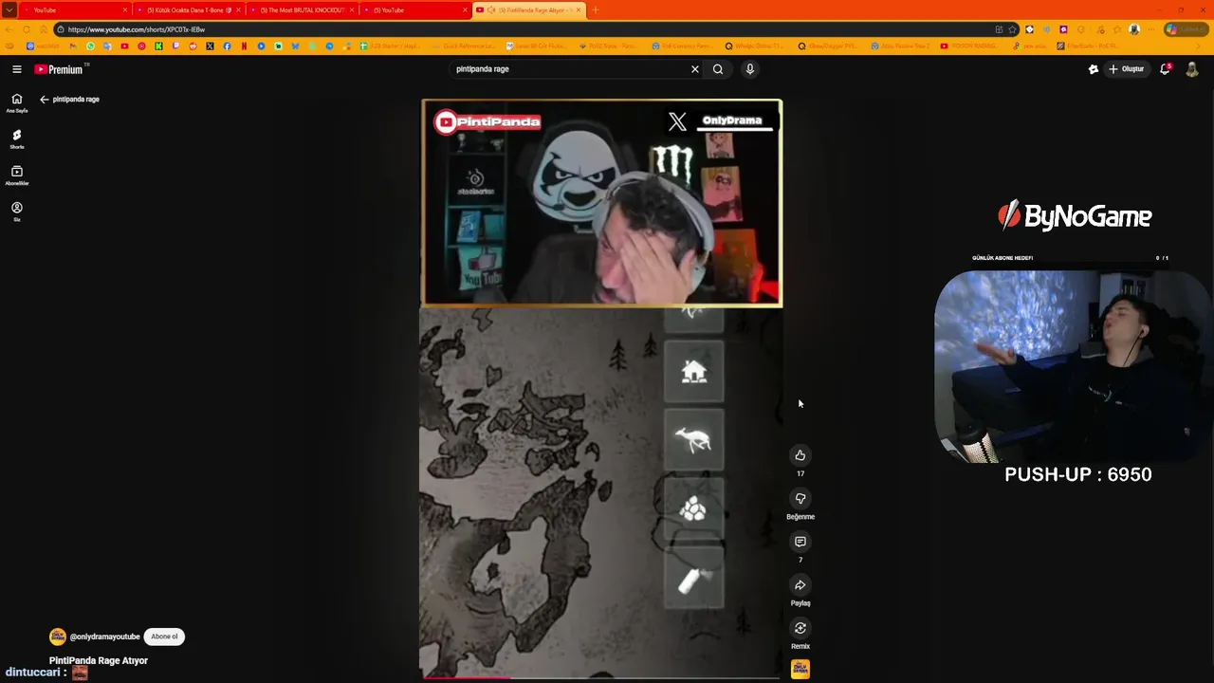Clear the search box with the X
The width and height of the screenshot is (1214, 683).
coord(695,69)
